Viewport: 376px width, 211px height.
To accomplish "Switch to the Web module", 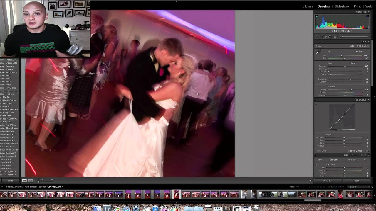I will tap(369, 6).
